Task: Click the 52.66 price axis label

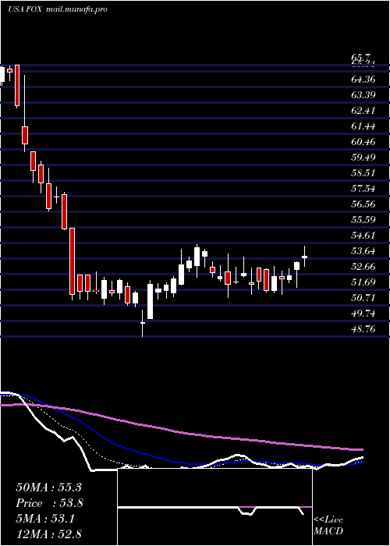Action: coord(363,267)
